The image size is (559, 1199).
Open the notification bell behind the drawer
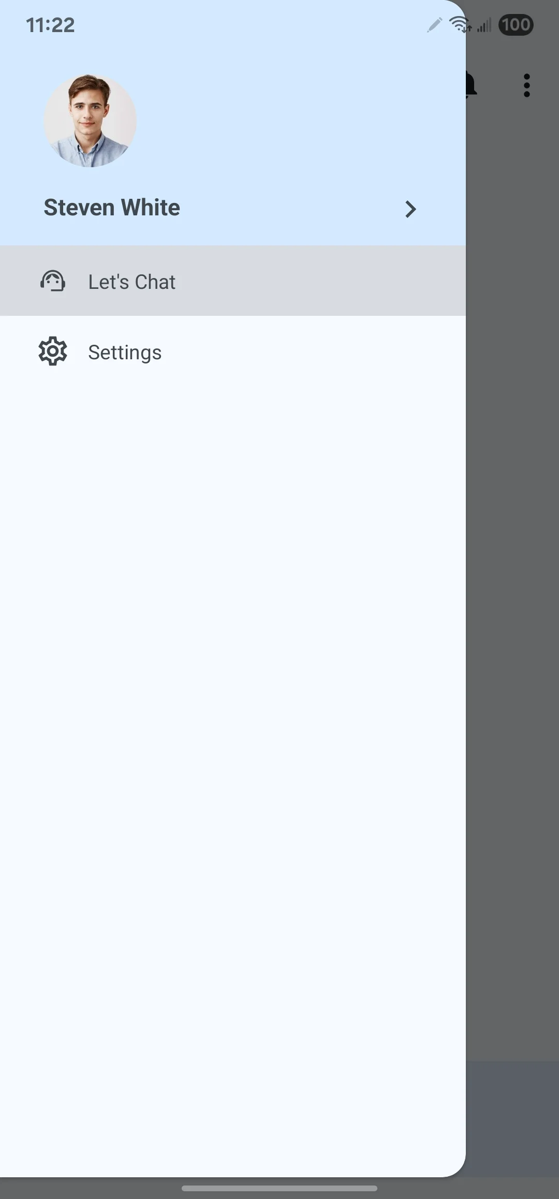point(471,85)
